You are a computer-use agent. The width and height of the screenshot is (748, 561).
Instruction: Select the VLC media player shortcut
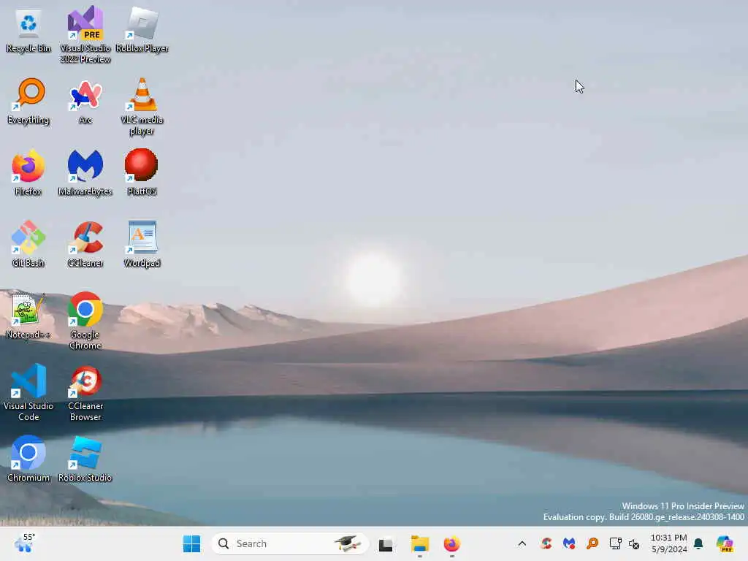[142, 107]
